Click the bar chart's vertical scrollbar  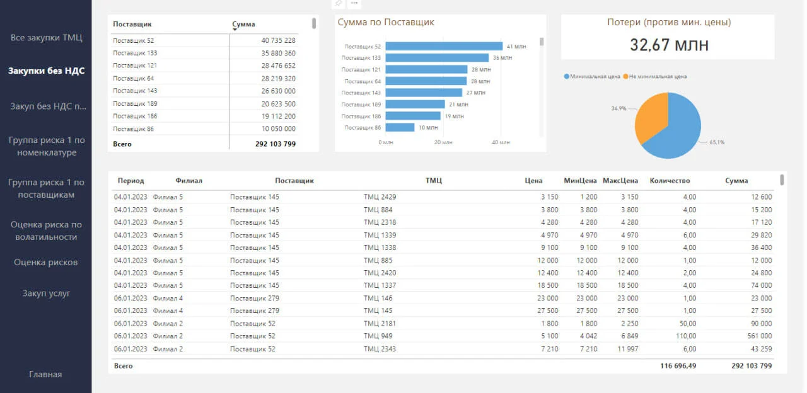[541, 42]
